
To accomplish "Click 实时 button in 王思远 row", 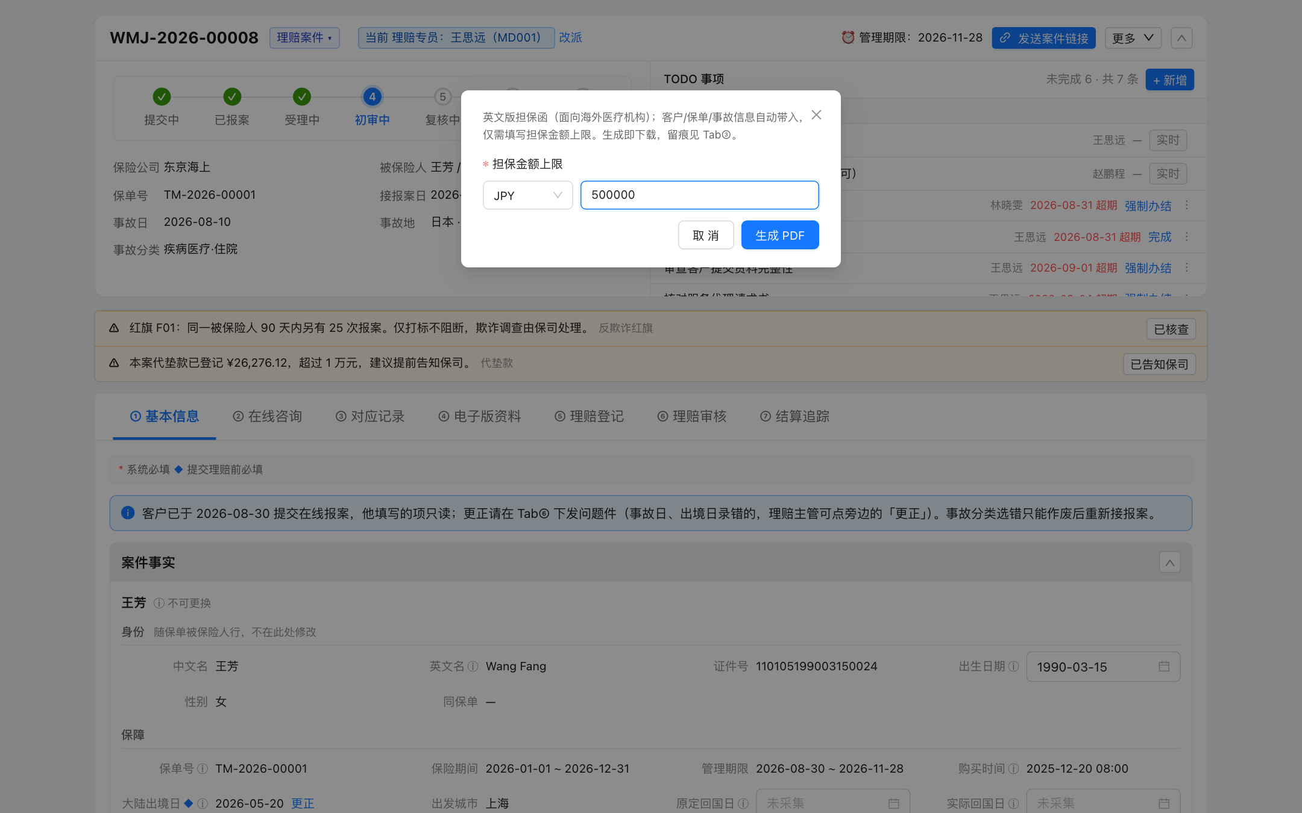I will pos(1168,140).
